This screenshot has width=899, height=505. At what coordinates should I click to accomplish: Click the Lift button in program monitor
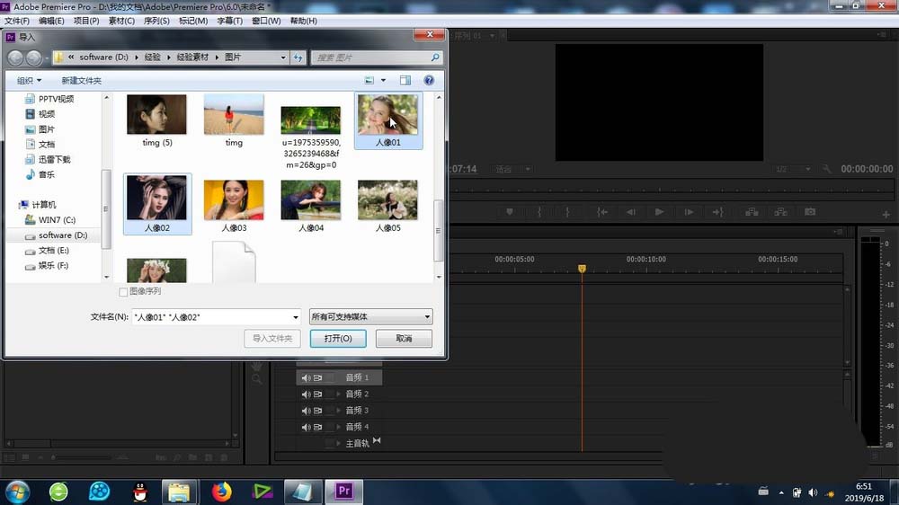752,212
